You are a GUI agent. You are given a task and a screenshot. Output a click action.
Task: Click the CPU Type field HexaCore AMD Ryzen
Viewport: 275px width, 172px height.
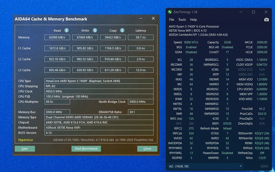click(x=99, y=81)
